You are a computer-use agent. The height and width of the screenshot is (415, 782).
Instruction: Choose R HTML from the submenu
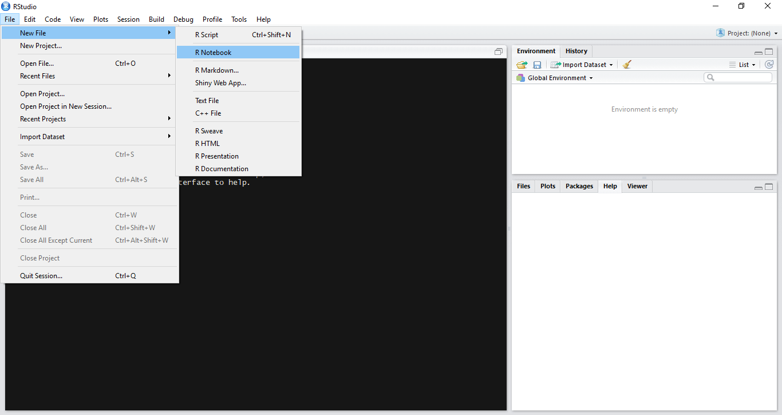tap(238, 144)
